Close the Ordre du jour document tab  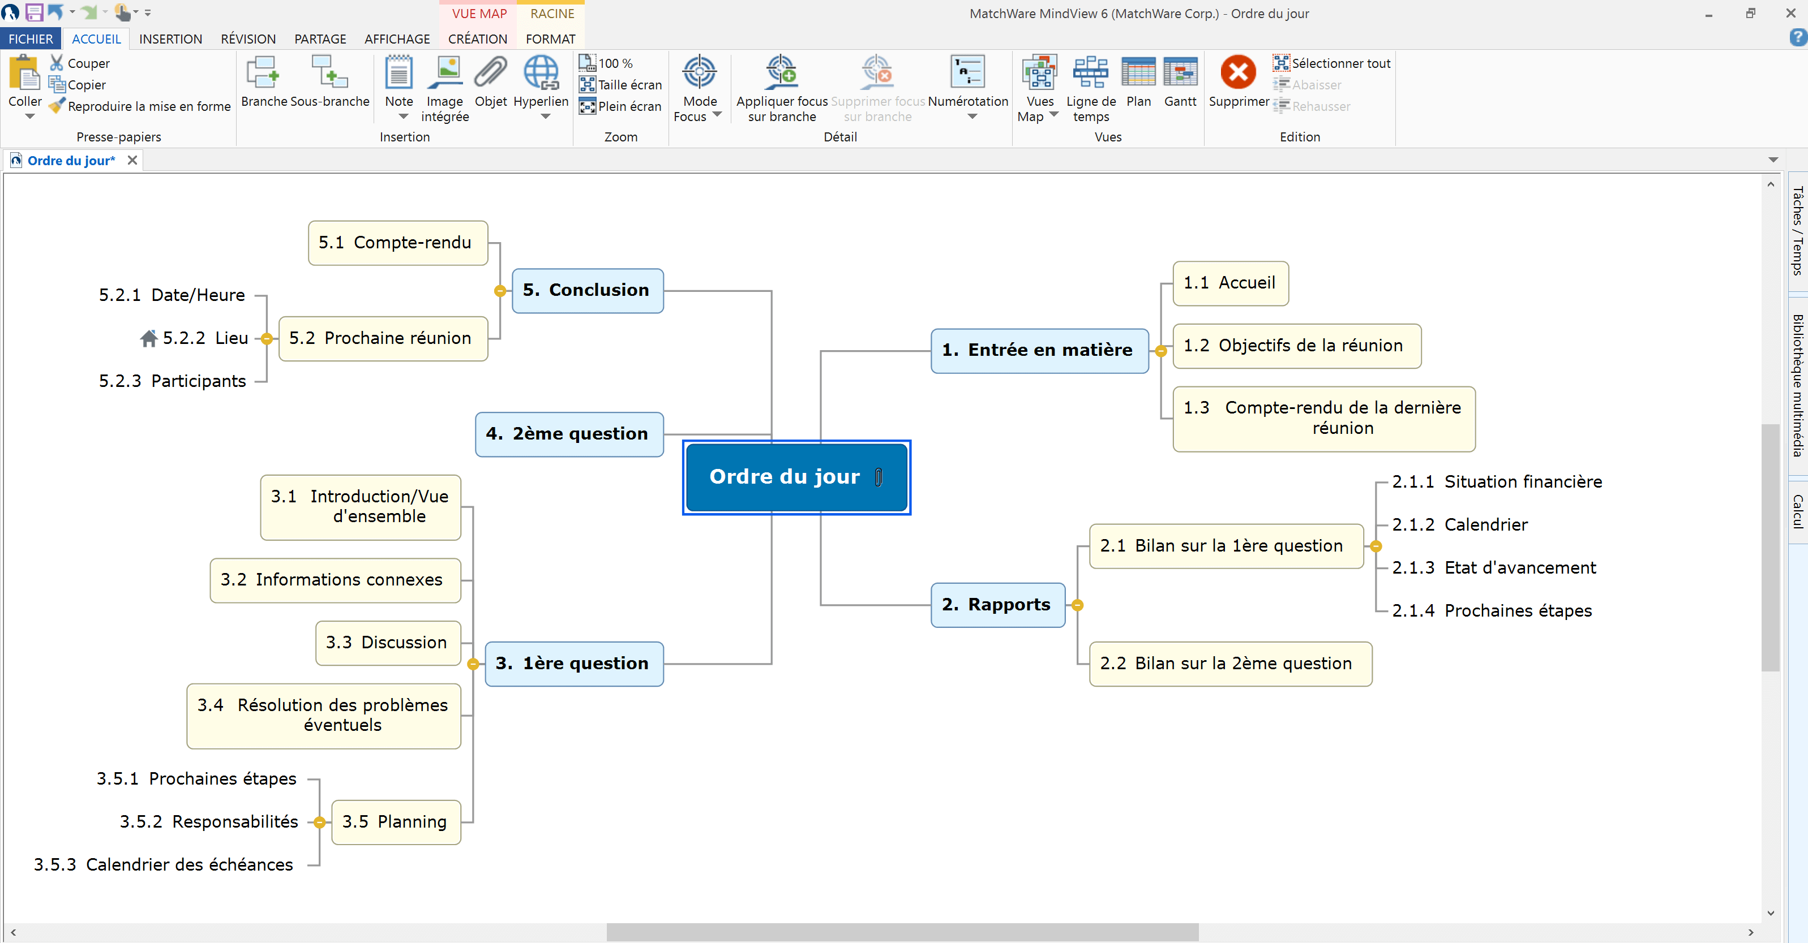132,160
